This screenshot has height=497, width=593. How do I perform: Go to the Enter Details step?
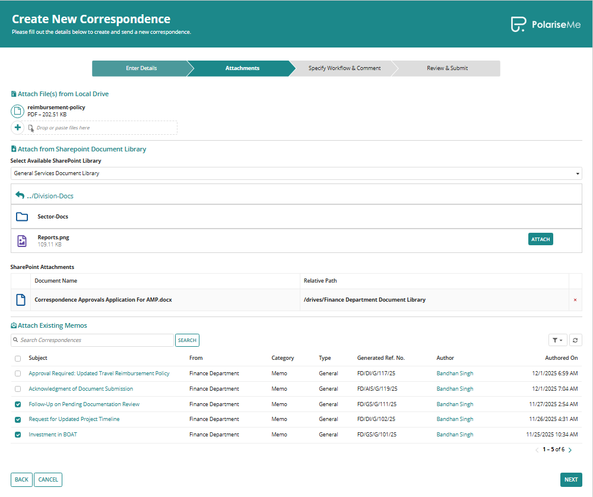[x=141, y=68]
